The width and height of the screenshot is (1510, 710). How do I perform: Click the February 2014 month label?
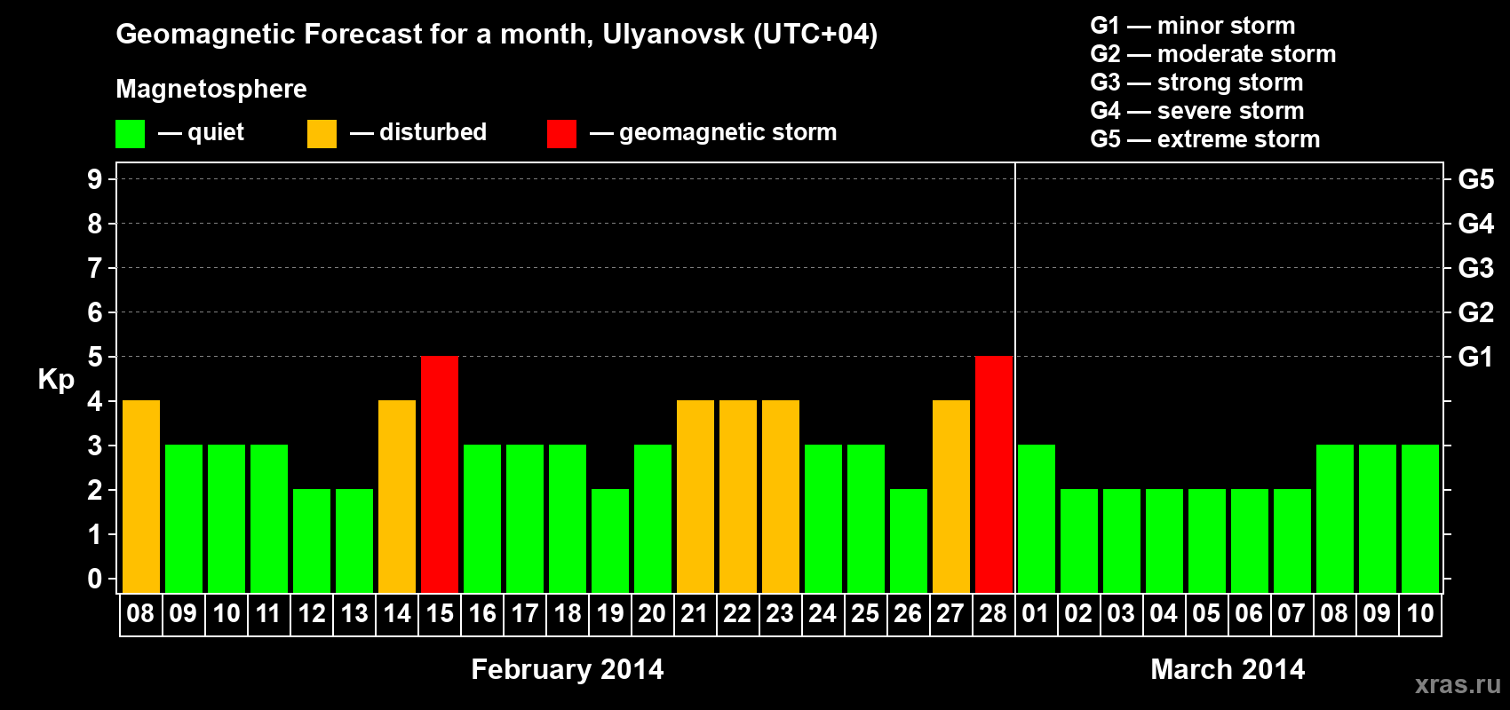(568, 669)
